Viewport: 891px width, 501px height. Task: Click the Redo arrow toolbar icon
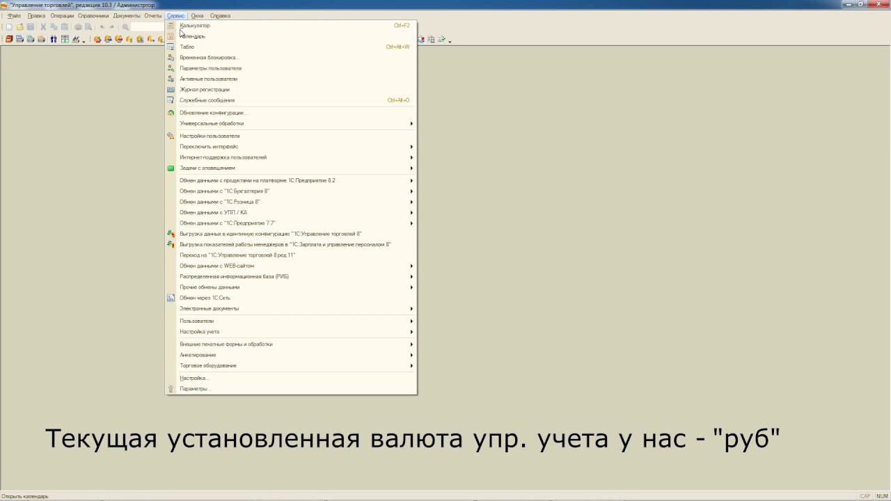pyautogui.click(x=112, y=27)
